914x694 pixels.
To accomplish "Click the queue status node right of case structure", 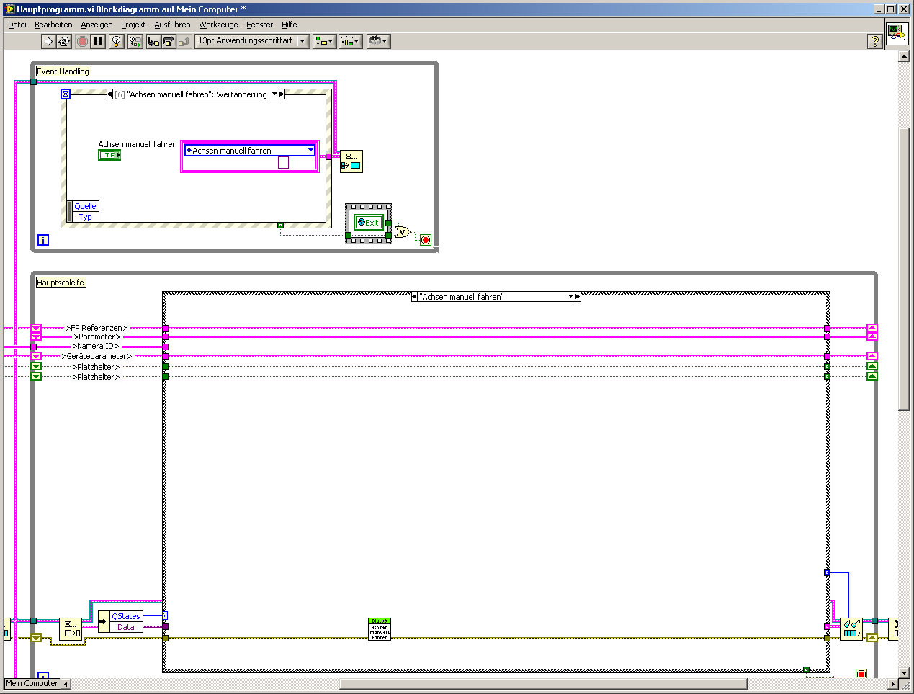I will pyautogui.click(x=851, y=629).
